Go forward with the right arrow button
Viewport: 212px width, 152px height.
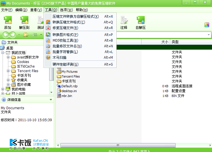pos(13,35)
